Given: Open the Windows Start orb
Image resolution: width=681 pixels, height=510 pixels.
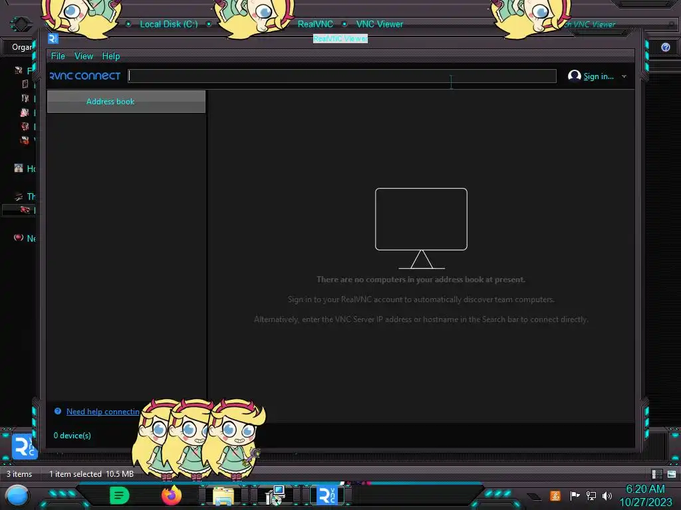Looking at the screenshot, I should 17,496.
